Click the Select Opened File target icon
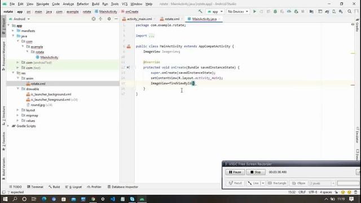Viewport: 361px width, 203px height. tap(94, 19)
